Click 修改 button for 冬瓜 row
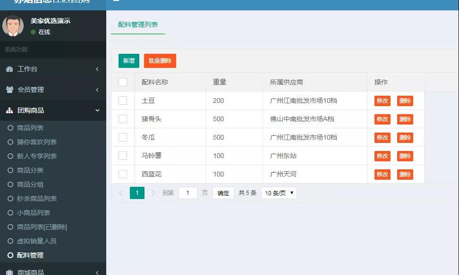The width and height of the screenshot is (459, 275). (382, 138)
